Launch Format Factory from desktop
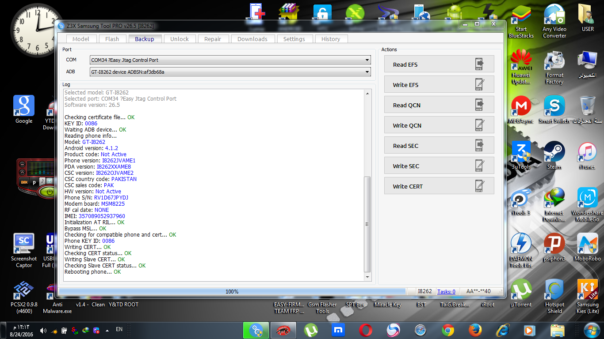 [554, 67]
